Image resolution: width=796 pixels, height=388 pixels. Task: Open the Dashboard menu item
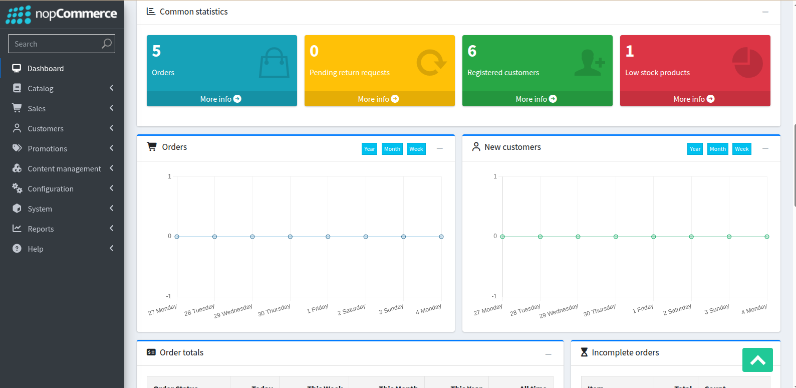pyautogui.click(x=62, y=68)
